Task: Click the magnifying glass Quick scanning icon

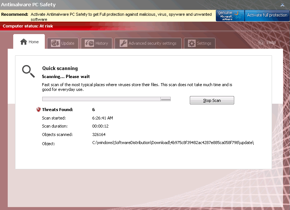Action: [28, 71]
